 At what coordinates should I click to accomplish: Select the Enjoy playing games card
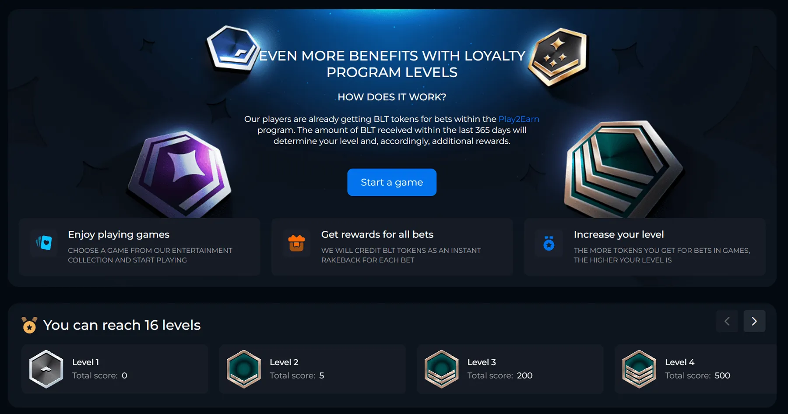pyautogui.click(x=140, y=247)
